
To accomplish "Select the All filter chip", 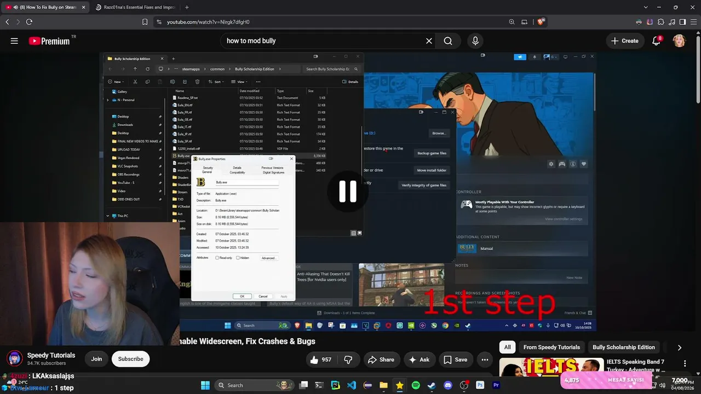I will [508, 347].
